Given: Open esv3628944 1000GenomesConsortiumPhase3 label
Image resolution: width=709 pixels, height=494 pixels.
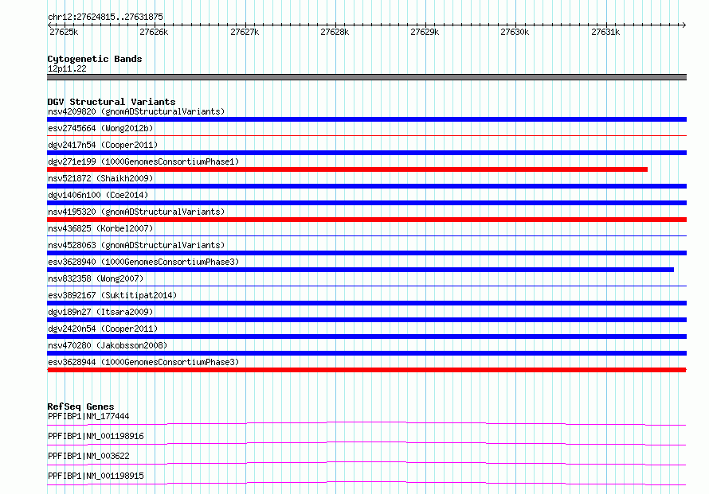Looking at the screenshot, I should [x=143, y=362].
